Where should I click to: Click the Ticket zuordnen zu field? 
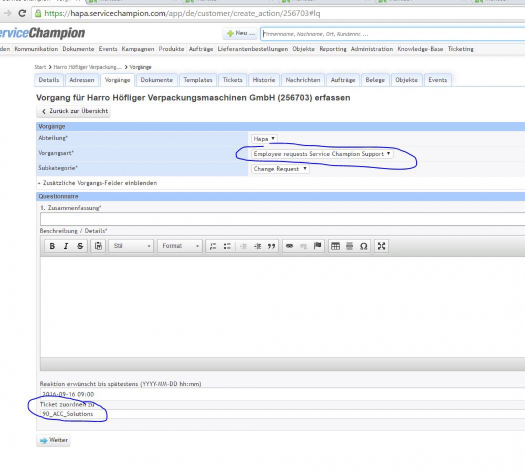282,414
